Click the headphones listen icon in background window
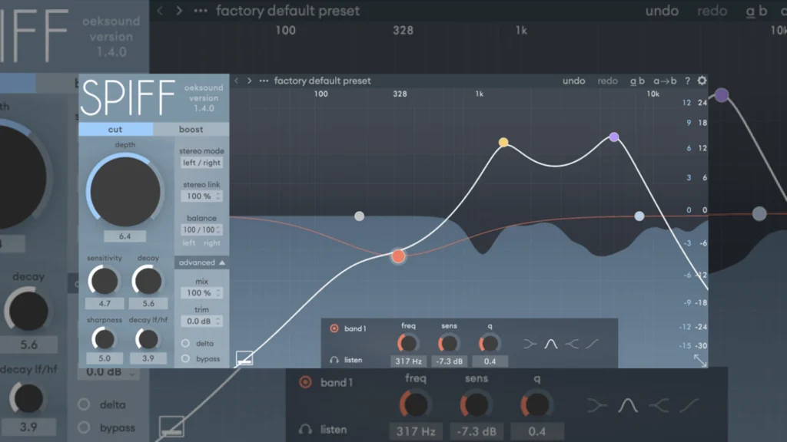 [x=305, y=430]
